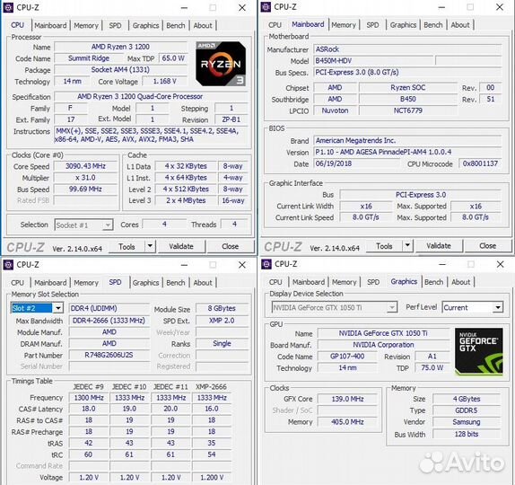
Task: Click the Multiplier value x 31.0
Action: pos(85,178)
